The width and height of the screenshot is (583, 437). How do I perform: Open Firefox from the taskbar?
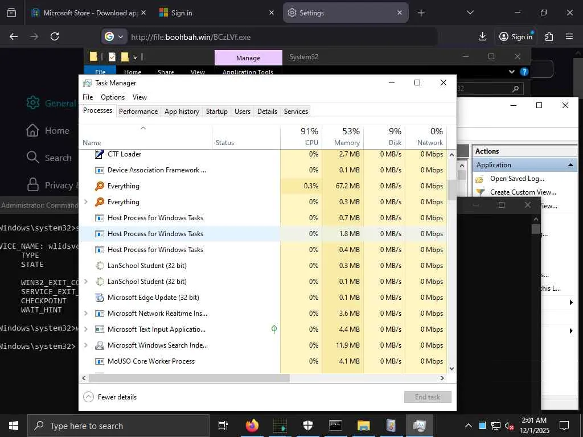[x=252, y=426]
